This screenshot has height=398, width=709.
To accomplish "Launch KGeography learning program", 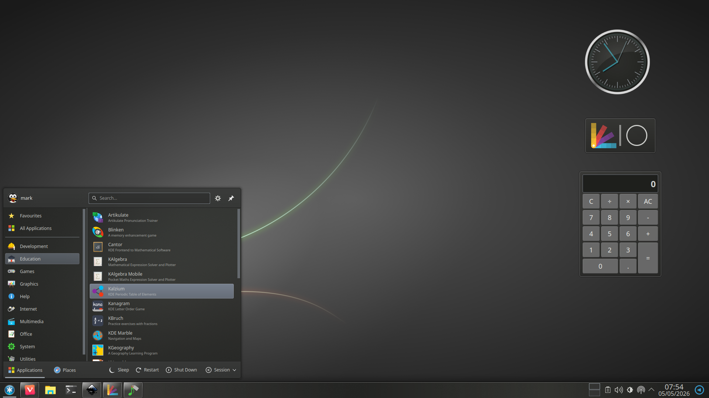I will tap(162, 350).
